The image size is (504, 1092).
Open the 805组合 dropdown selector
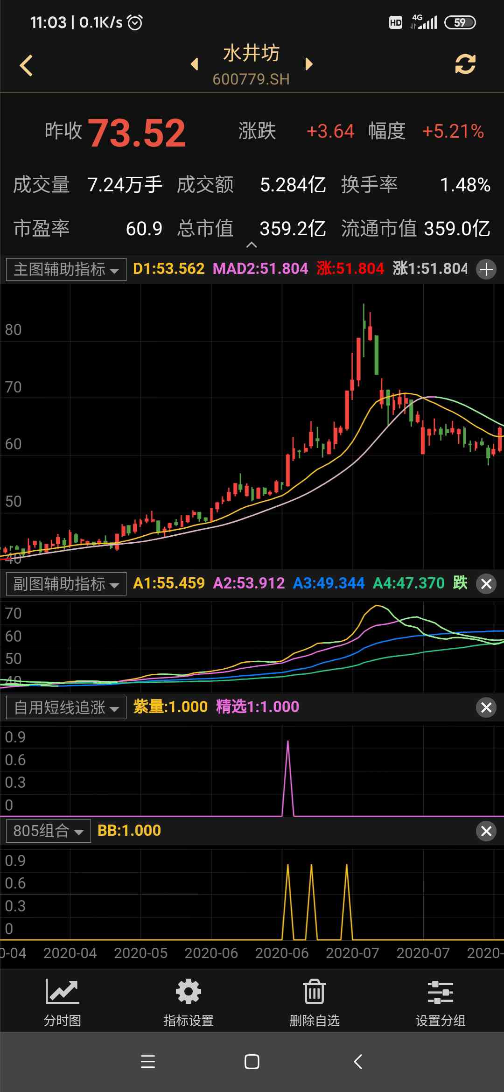[49, 831]
